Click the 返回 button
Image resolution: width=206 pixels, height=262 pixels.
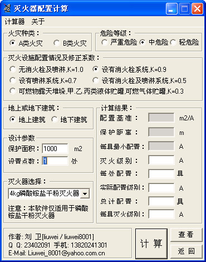pyautogui.click(x=186, y=251)
